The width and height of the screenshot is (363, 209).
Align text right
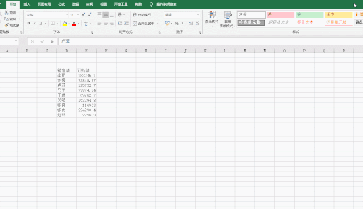pos(112,23)
